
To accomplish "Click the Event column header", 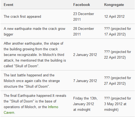I will click(x=9, y=5).
